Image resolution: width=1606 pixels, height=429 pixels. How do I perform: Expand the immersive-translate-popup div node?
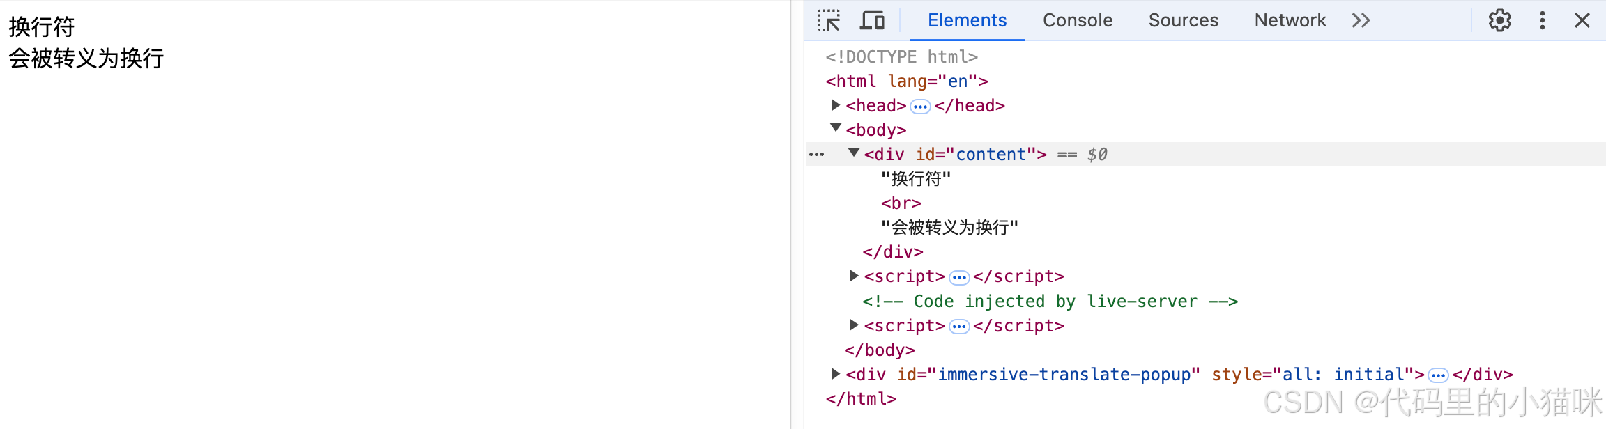coord(836,374)
